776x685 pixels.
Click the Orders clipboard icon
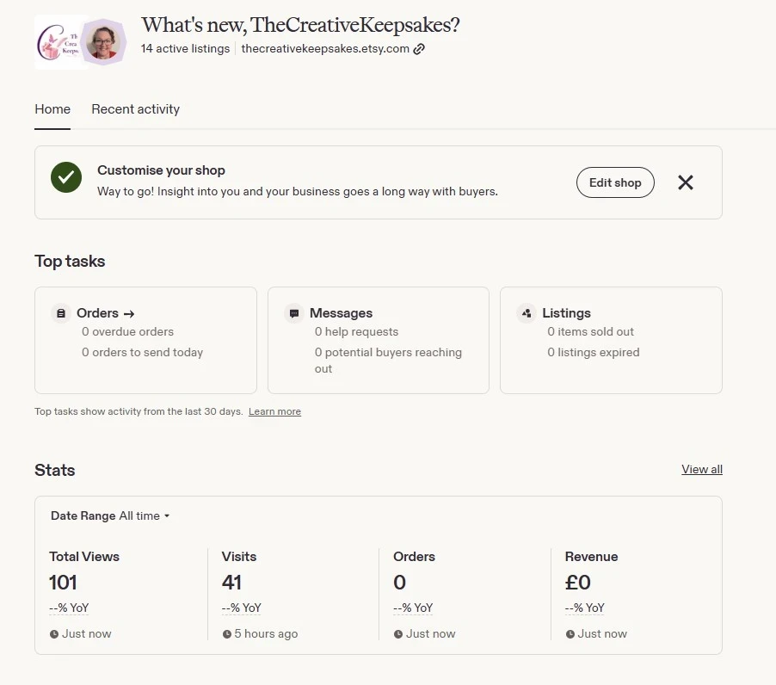[61, 313]
